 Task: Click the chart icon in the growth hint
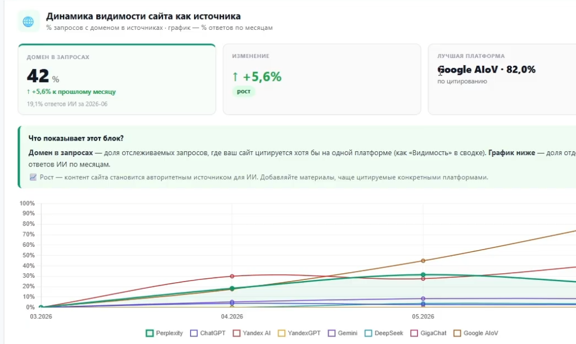pos(33,177)
